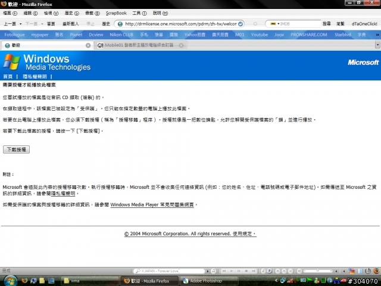381x286 pixels.
Task: Click the show desktop icon in quick launch
Action: coord(51,281)
